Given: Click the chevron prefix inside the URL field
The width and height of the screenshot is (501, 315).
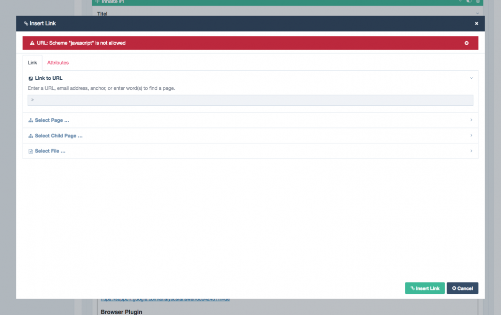Looking at the screenshot, I should 32,100.
